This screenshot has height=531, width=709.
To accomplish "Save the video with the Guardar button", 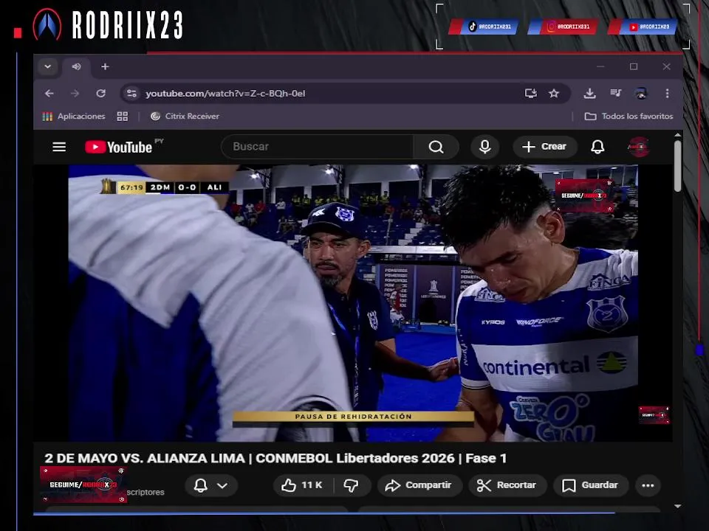I will coord(591,485).
